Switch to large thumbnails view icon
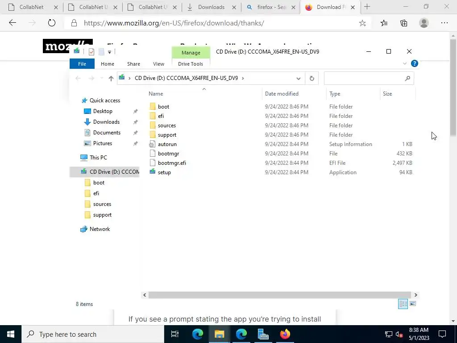457x343 pixels. [x=413, y=304]
